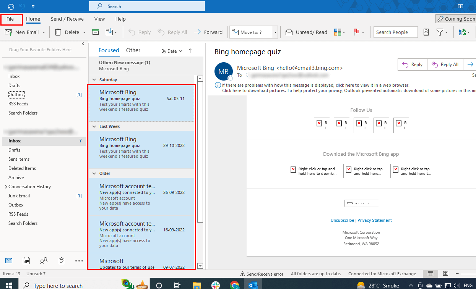
Task: Open the Privacy Statement link
Action: click(375, 220)
